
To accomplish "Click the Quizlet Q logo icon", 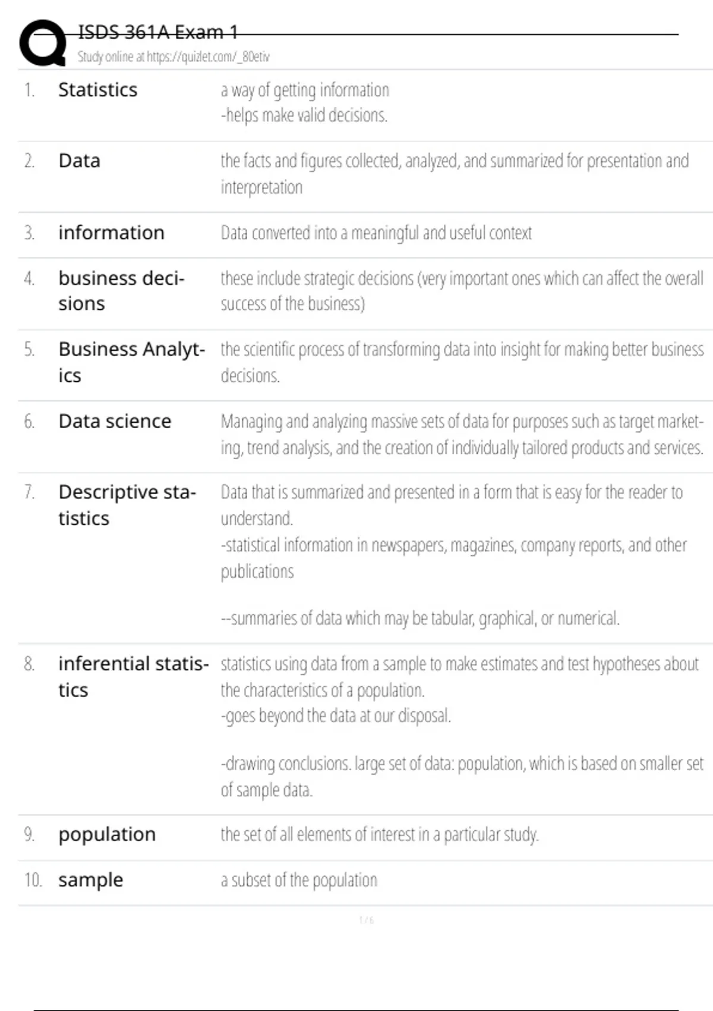I will coord(43,43).
